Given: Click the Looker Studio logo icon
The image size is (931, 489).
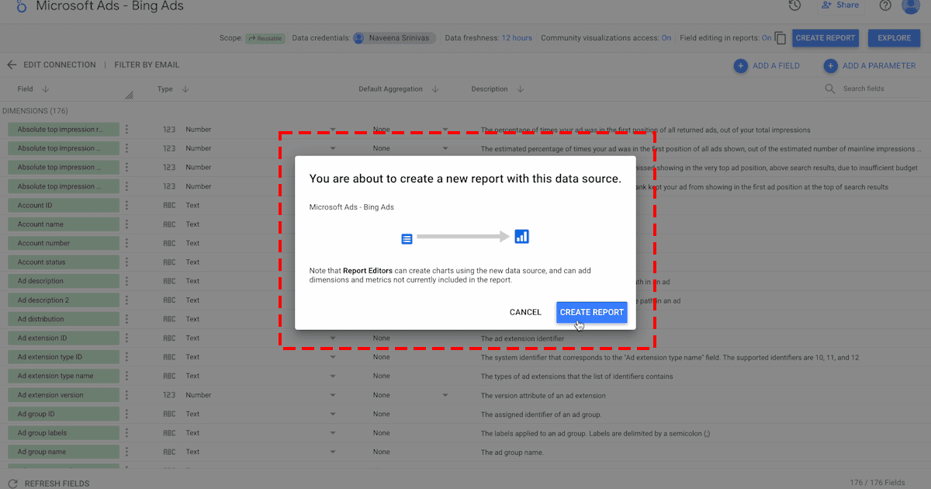Looking at the screenshot, I should (x=21, y=6).
